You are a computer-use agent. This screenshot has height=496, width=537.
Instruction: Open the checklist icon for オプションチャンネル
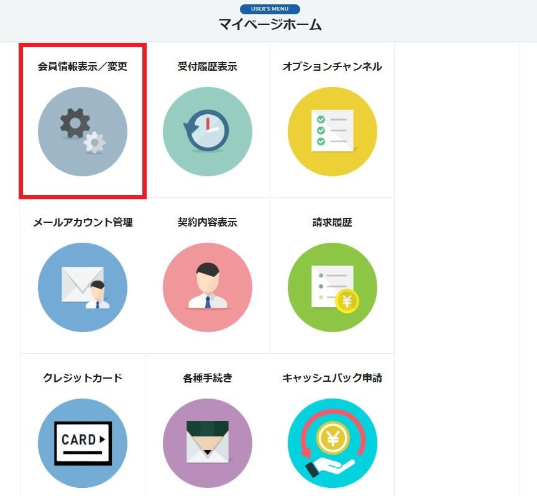click(332, 132)
